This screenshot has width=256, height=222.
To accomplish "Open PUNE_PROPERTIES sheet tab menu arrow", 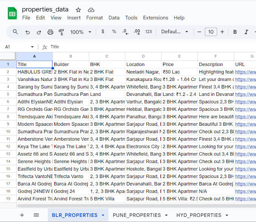I will 166,215.
